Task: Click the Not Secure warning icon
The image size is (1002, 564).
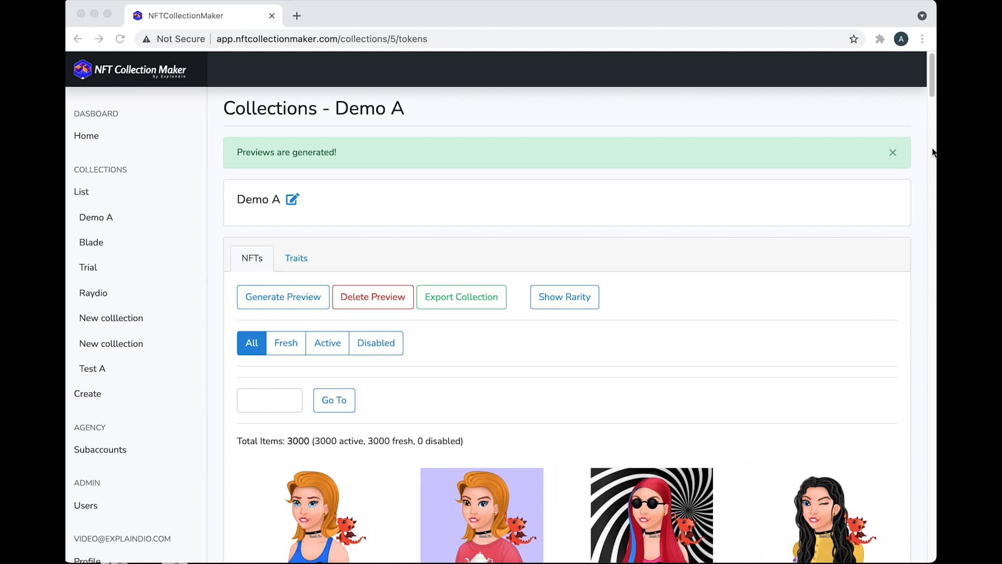Action: click(147, 39)
